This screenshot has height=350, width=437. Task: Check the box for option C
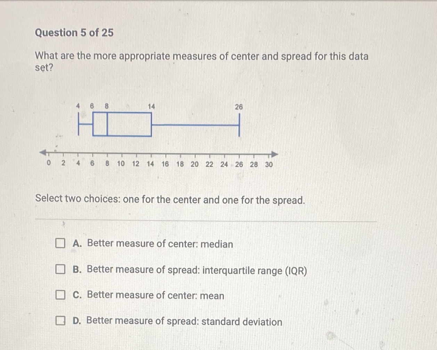(60, 295)
